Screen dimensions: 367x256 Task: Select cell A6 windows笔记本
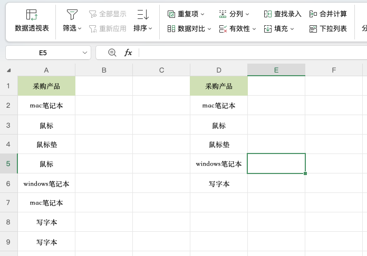[x=46, y=183]
